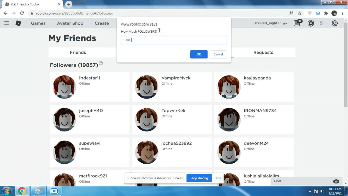Open the Roblox hamburger navigation menu
Viewport: 348px width, 196px height.
[7, 23]
